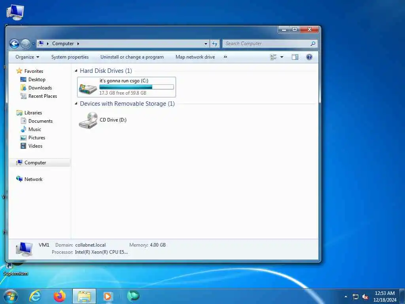Open the green app on taskbar
405x304 pixels.
coord(133,296)
